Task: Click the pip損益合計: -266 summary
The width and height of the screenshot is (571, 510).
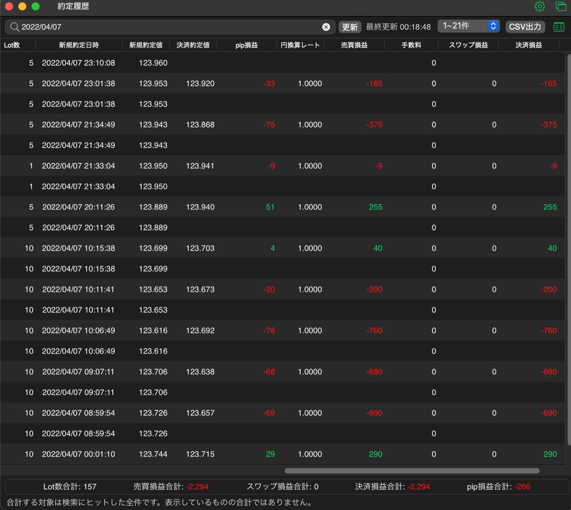Action: [x=499, y=487]
